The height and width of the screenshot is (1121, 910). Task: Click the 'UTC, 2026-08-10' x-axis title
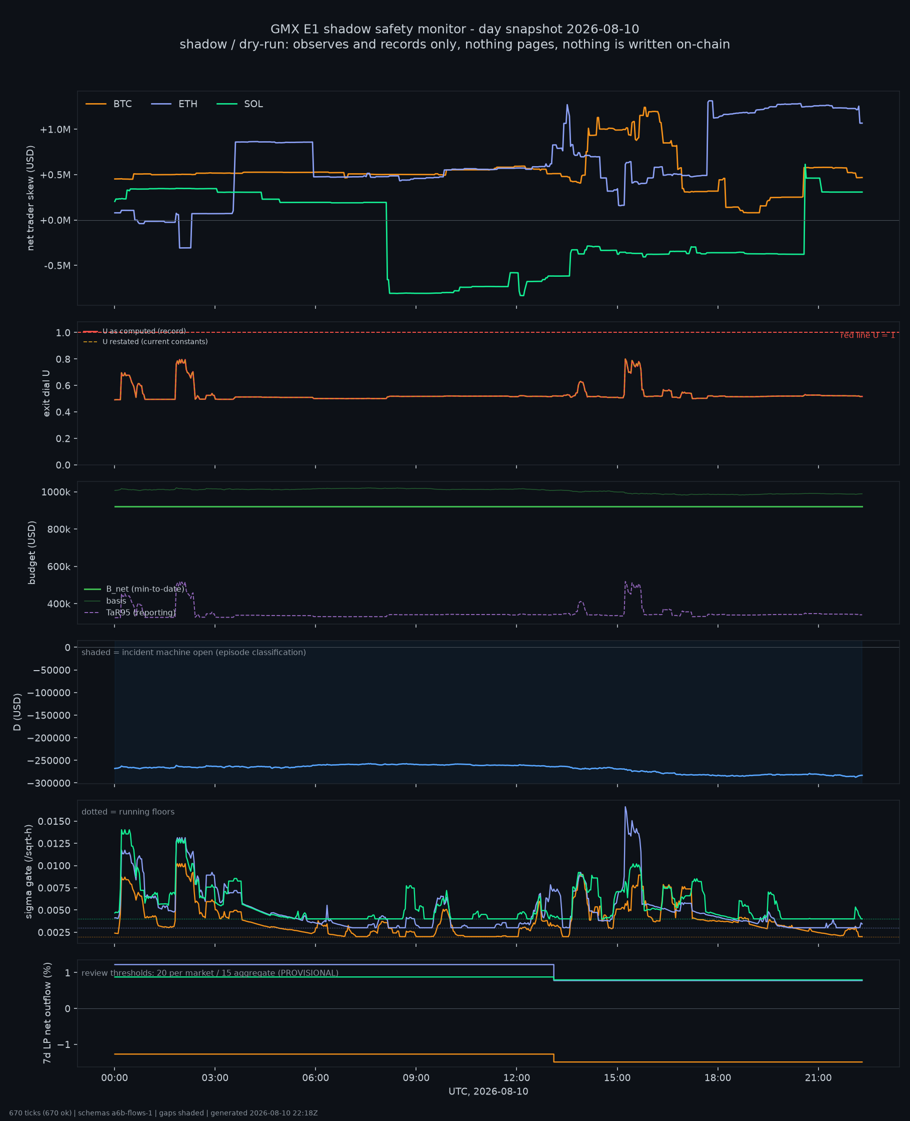[488, 1091]
